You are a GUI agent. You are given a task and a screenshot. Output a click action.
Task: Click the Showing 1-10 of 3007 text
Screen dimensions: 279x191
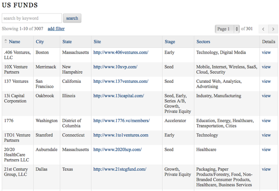click(22, 29)
